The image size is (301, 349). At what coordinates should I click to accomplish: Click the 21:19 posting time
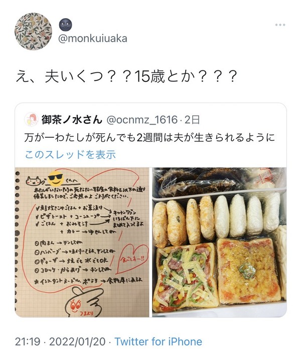(28, 341)
